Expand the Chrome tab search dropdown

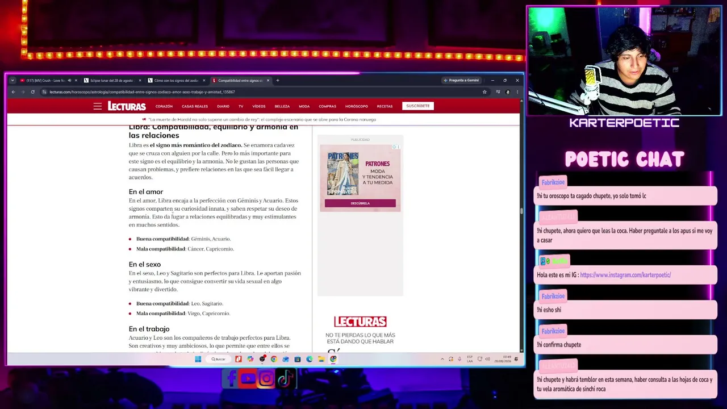(x=12, y=81)
